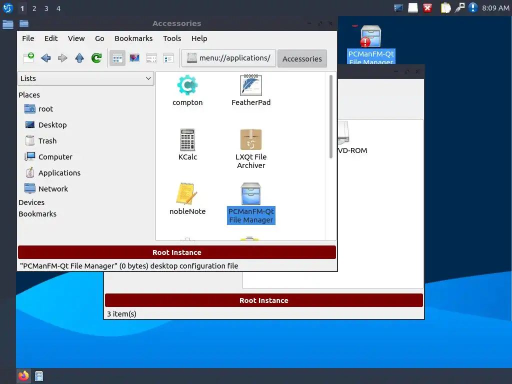Open the Help menu
512x384 pixels.
199,38
